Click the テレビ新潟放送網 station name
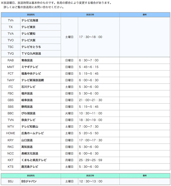The height and width of the screenshot is (186, 171). [32, 80]
